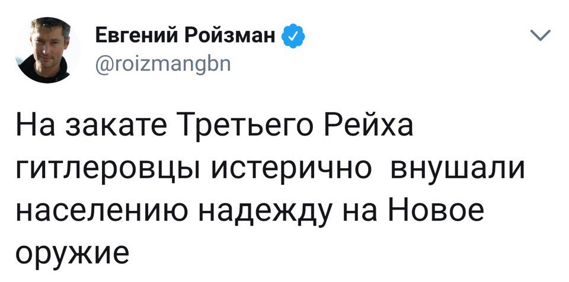This screenshot has height=282, width=569.
Task: Open the tweet options chevron menu
Action: tap(541, 36)
